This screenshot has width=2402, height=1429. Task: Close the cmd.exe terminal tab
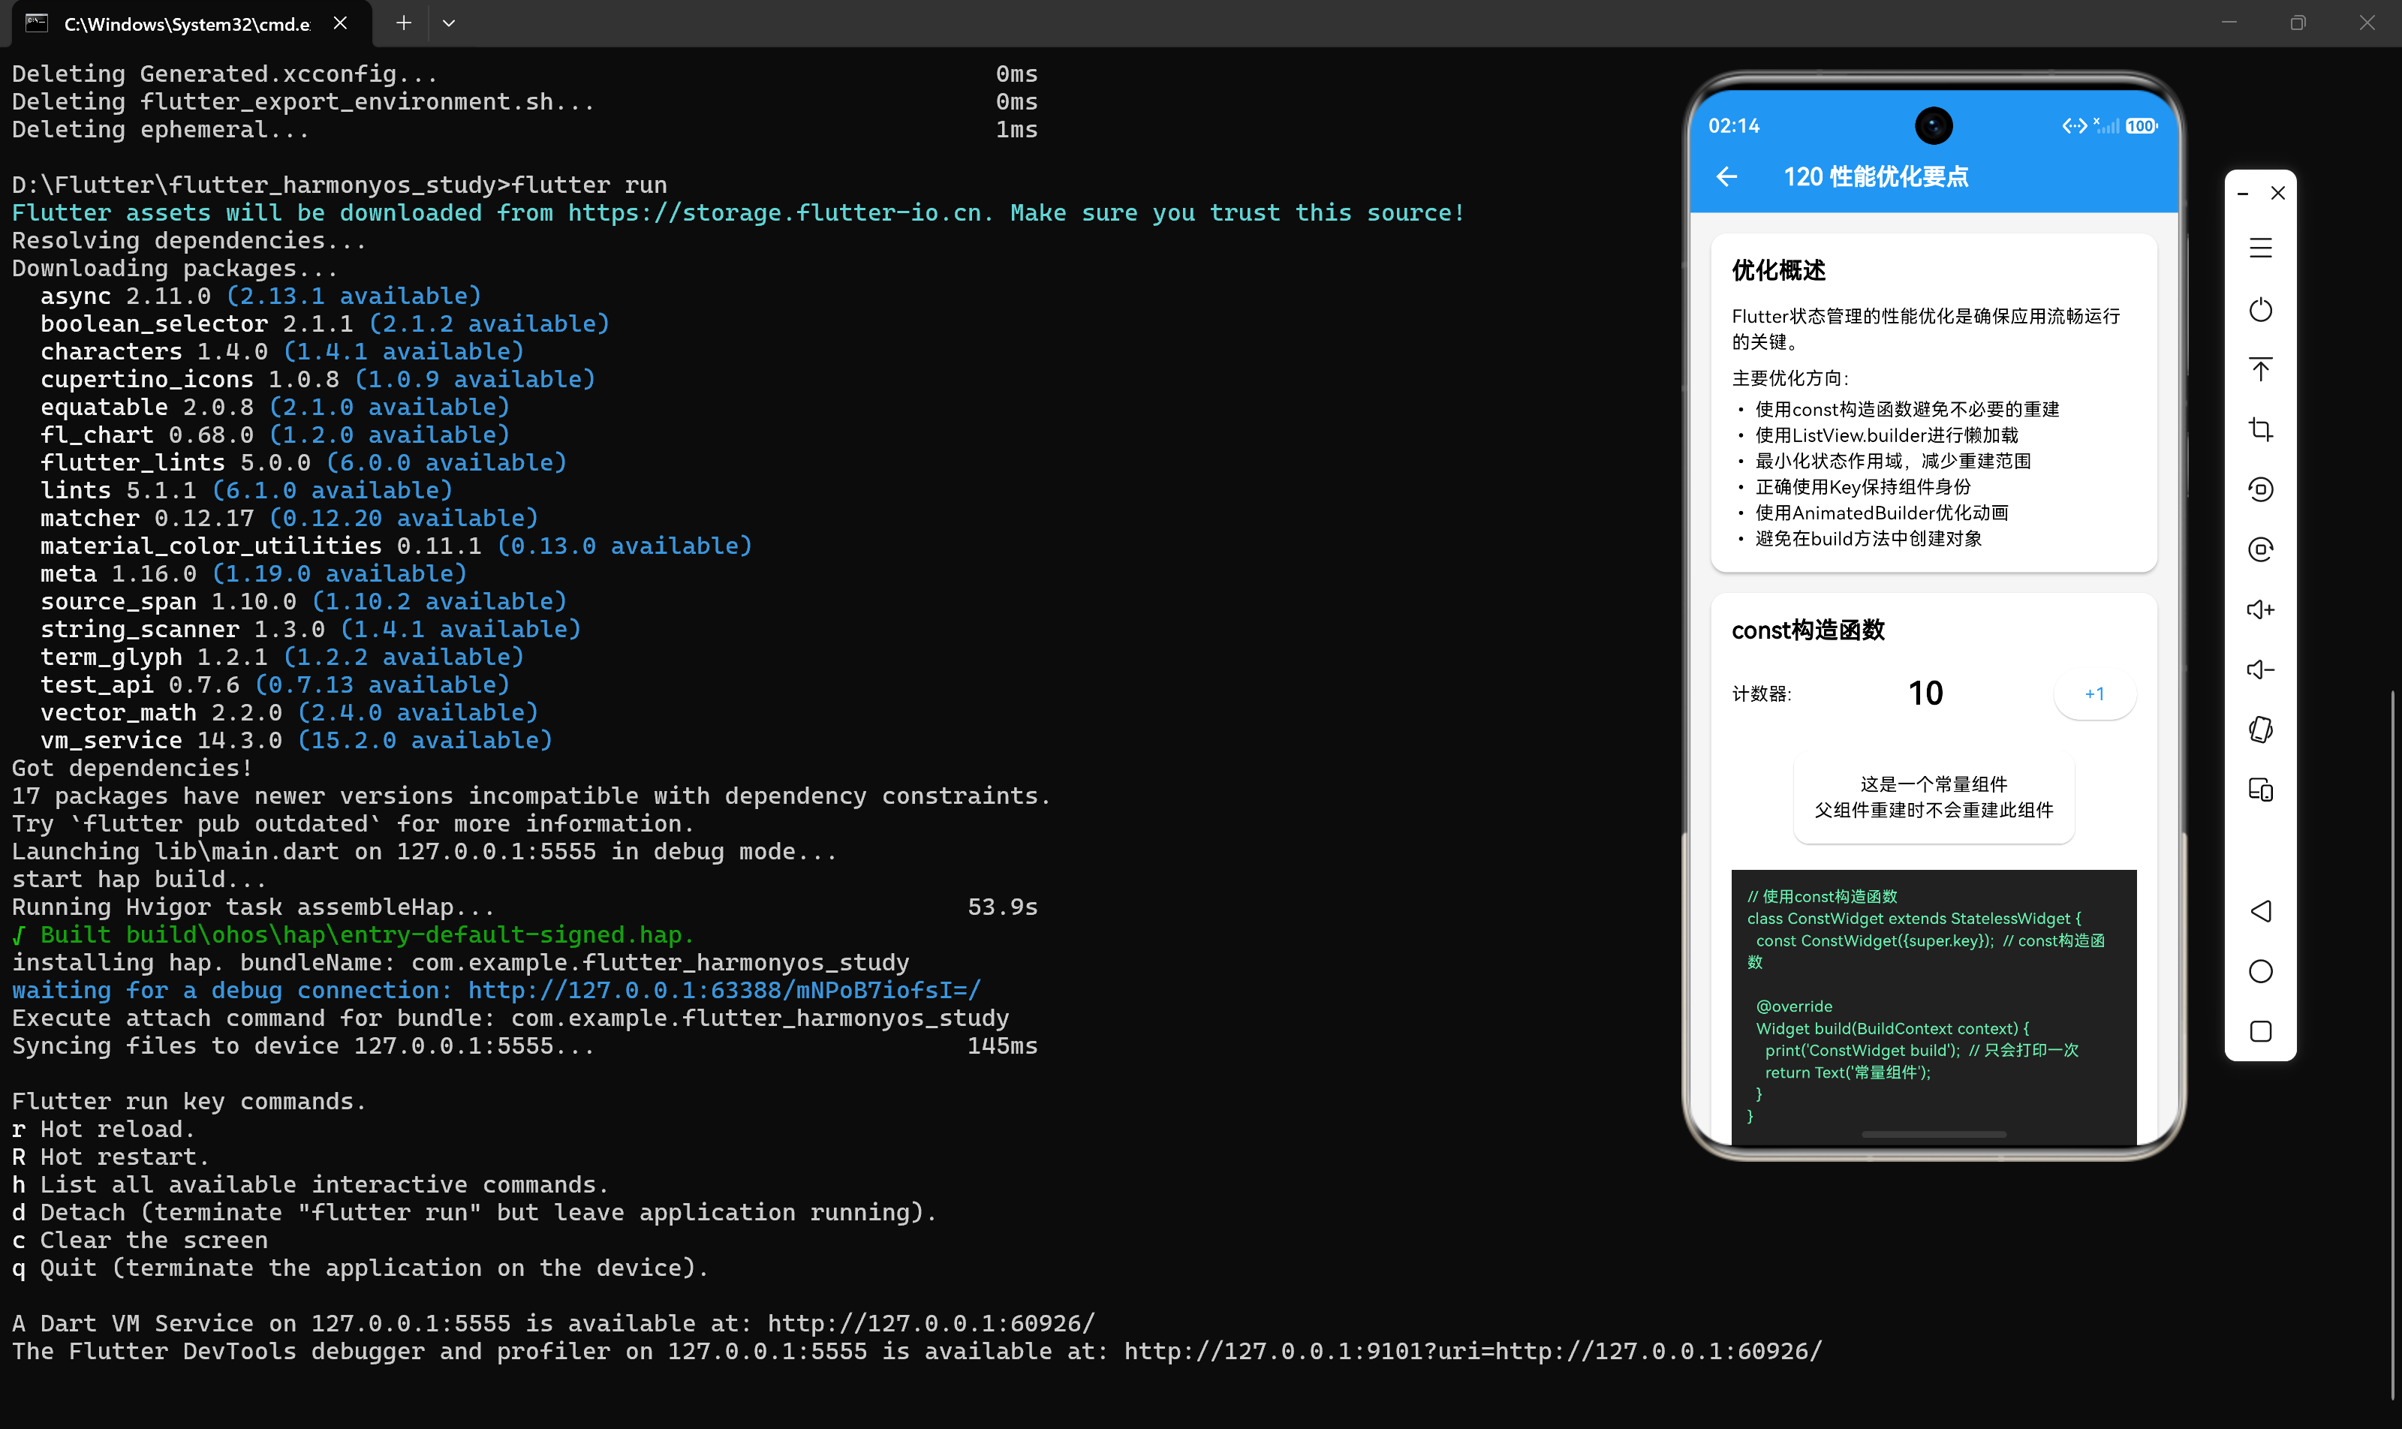coord(340,23)
